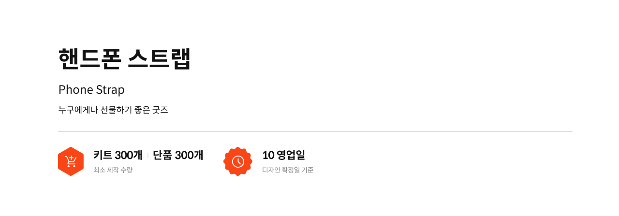Click the orange clock badge icon

click(238, 161)
